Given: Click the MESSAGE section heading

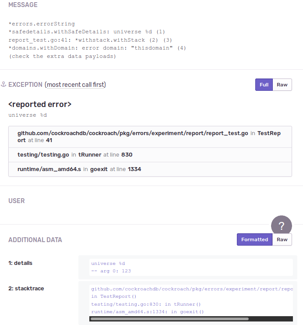Looking at the screenshot, I should [x=23, y=5].
